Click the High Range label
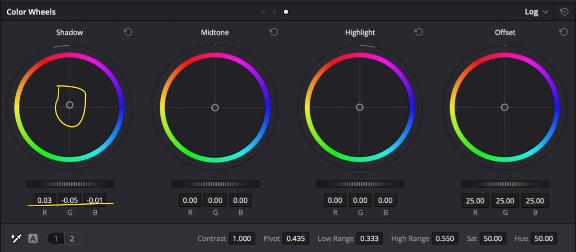 click(410, 239)
